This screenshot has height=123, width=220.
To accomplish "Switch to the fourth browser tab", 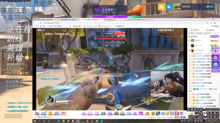I will coord(115,20).
